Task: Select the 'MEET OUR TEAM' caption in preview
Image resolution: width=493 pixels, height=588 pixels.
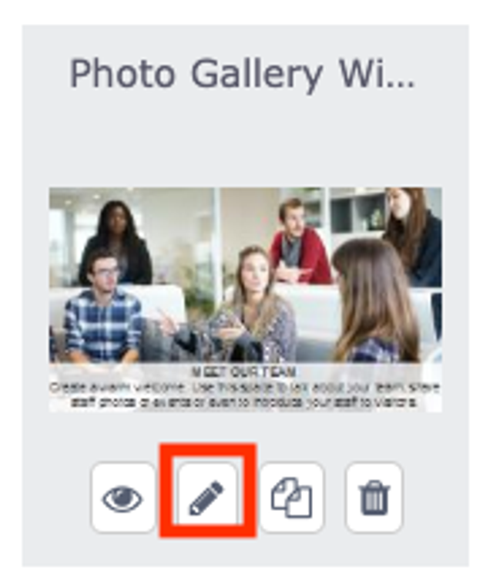Action: (244, 372)
